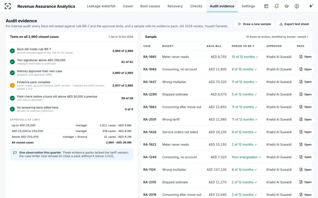Select the Audit evidence tab
The height and width of the screenshot is (198, 318).
point(222,6)
